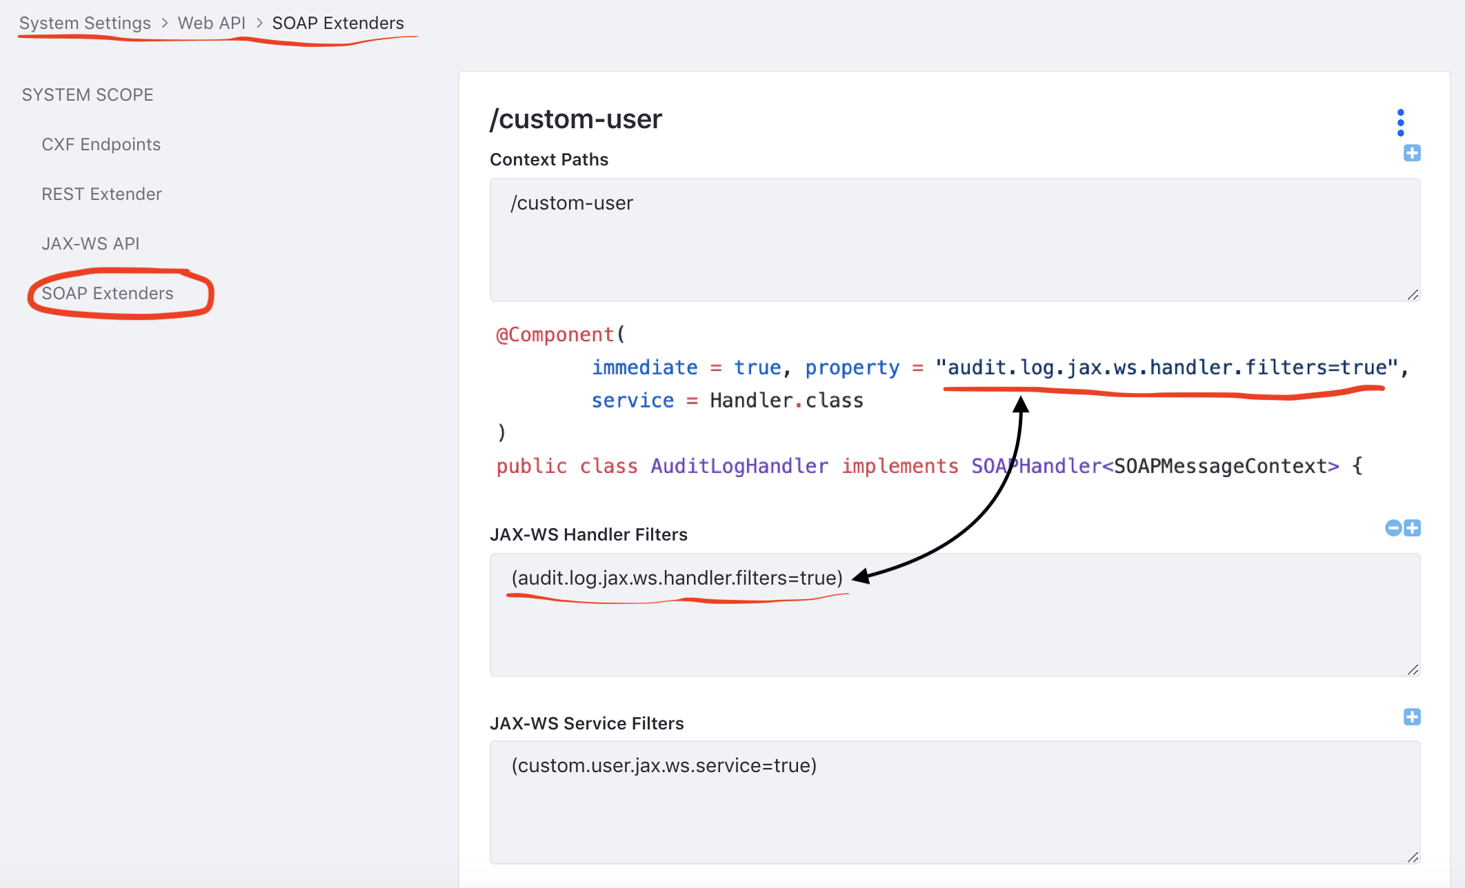Image resolution: width=1465 pixels, height=888 pixels.
Task: Click the Handler Filters textarea resize handle
Action: pyautogui.click(x=1413, y=669)
